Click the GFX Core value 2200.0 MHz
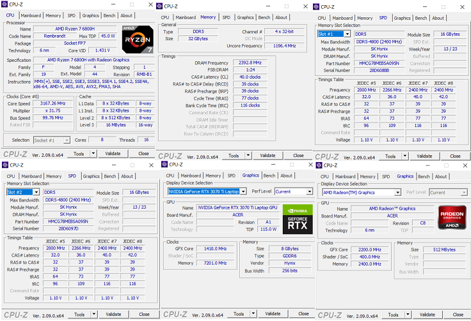The width and height of the screenshot is (471, 321). coord(370,250)
